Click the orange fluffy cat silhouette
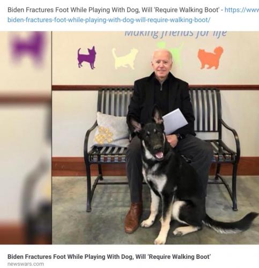 [210, 58]
